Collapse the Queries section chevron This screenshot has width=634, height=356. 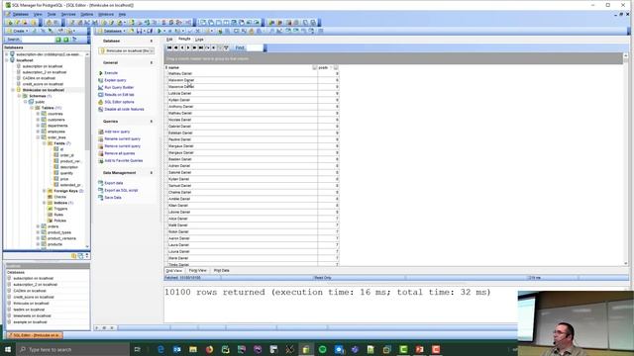pyautogui.click(x=152, y=122)
